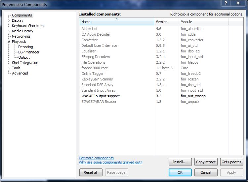Viewport: 248px width, 182px height.
Task: Click 'Why are some components grayed out?' link
Action: (110, 162)
